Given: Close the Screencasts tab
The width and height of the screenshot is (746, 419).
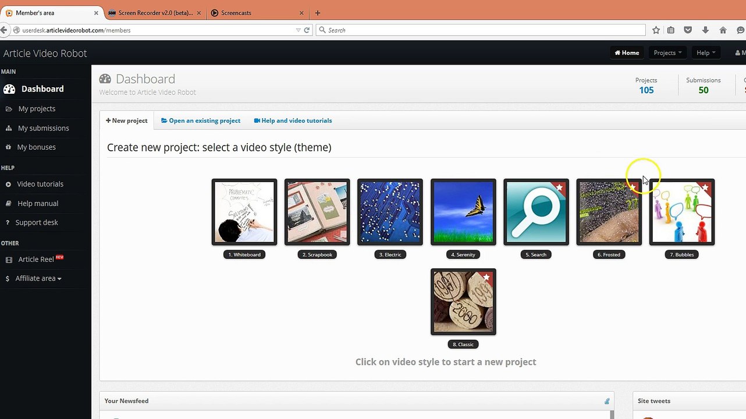Looking at the screenshot, I should (301, 13).
